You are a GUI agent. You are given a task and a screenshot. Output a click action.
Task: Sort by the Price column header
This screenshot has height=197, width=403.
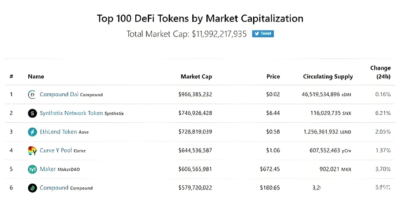pos(273,77)
